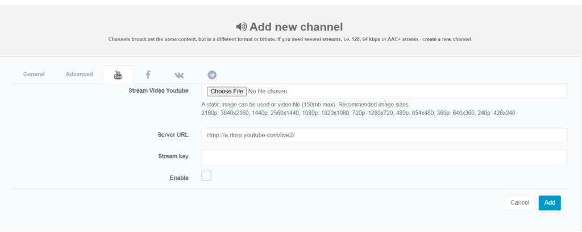Click the 'Server URL' field label

pos(173,135)
